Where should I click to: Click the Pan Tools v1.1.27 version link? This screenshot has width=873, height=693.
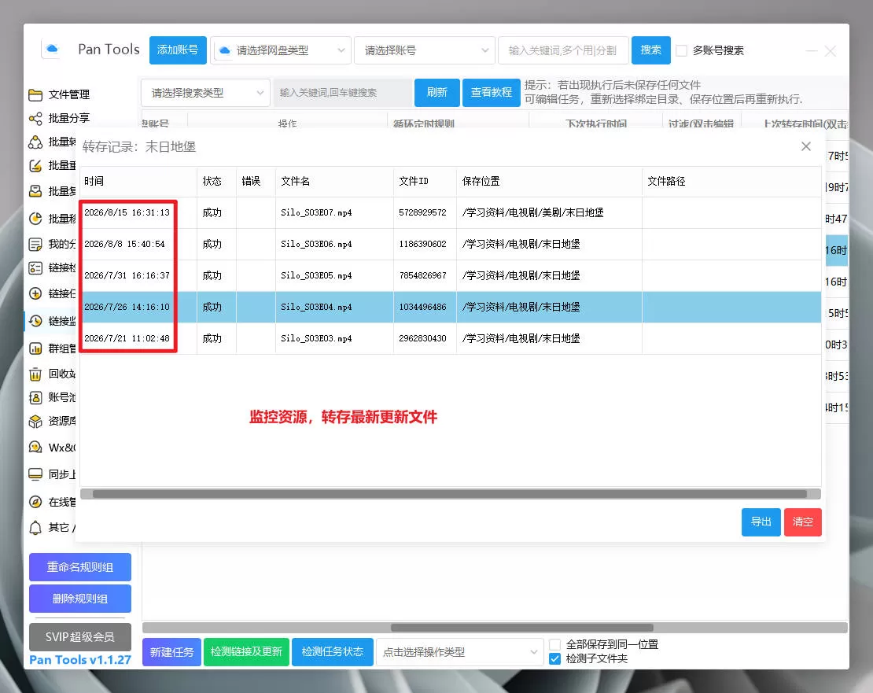coord(80,660)
